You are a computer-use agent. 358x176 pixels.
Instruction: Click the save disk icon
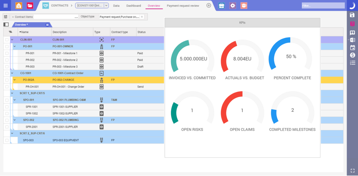[x=352, y=15]
